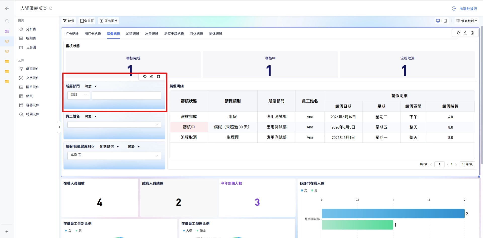Open the 等於 operator dropdown for 所屬部門
This screenshot has height=238, width=483.
tap(91, 86)
